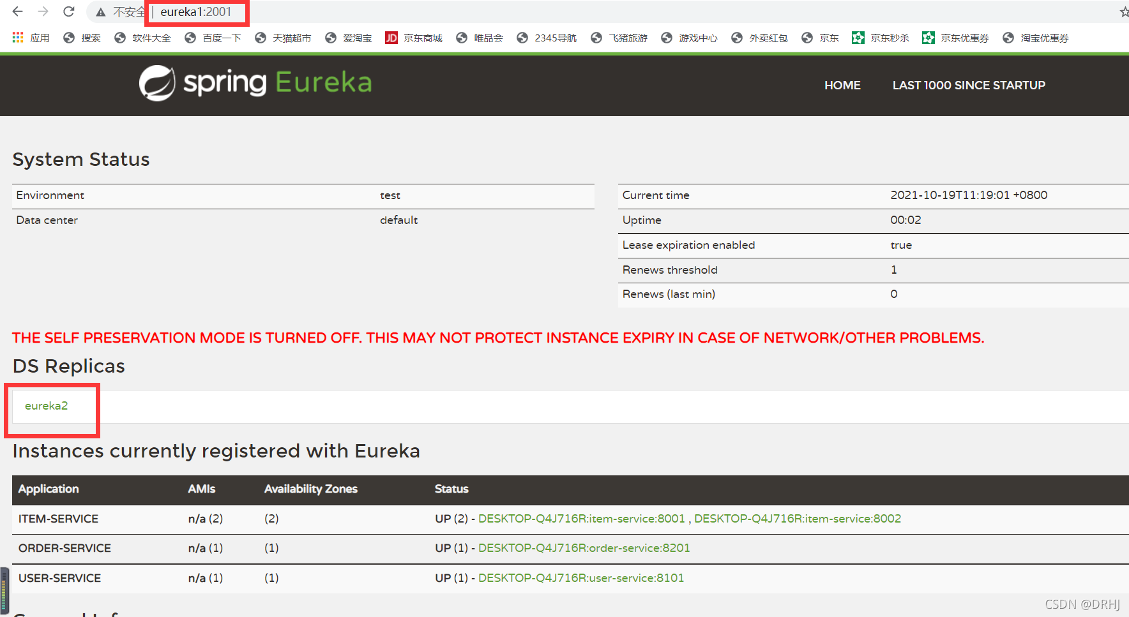Open the 京东优惠券 bookmark
Viewport: 1129px width, 617px height.
pyautogui.click(x=955, y=38)
